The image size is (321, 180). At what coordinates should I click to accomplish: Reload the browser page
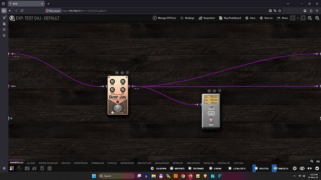click(22, 11)
